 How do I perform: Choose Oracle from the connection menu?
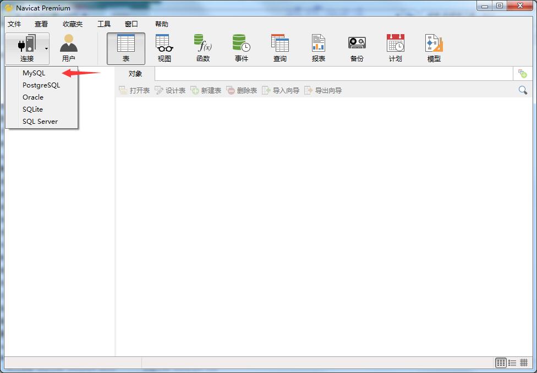pyautogui.click(x=42, y=97)
